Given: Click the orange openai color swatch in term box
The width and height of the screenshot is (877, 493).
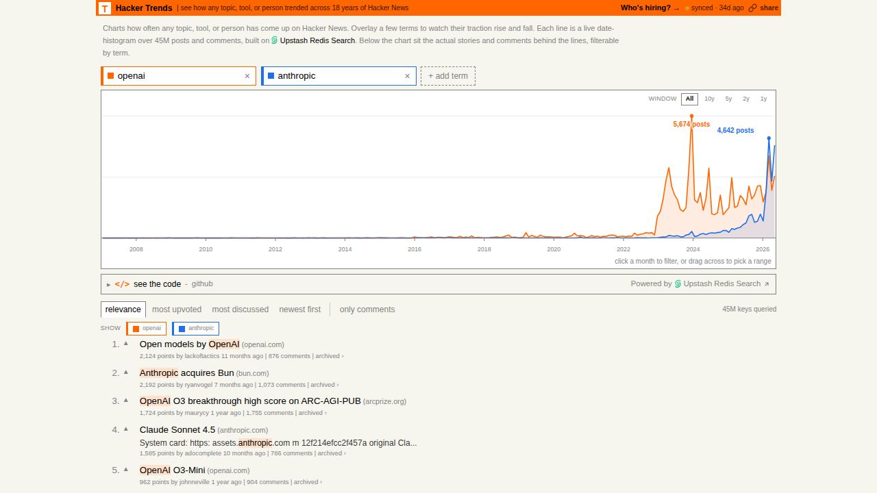Looking at the screenshot, I should [x=111, y=76].
